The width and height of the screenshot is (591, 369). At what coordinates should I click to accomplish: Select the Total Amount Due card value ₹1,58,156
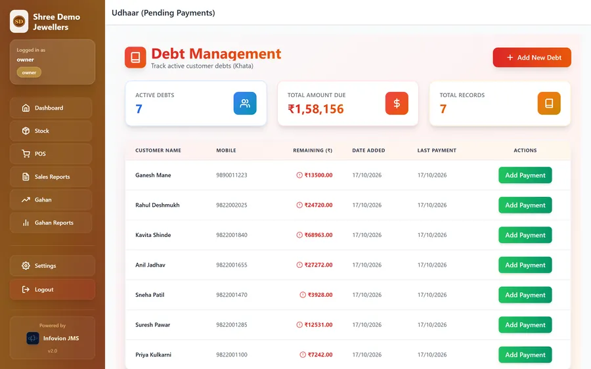pyautogui.click(x=316, y=109)
